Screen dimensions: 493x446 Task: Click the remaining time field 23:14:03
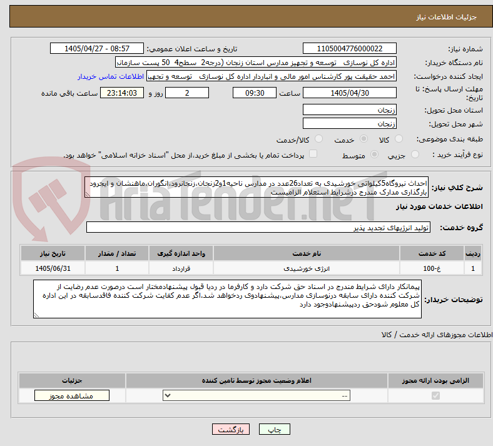pyautogui.click(x=122, y=93)
